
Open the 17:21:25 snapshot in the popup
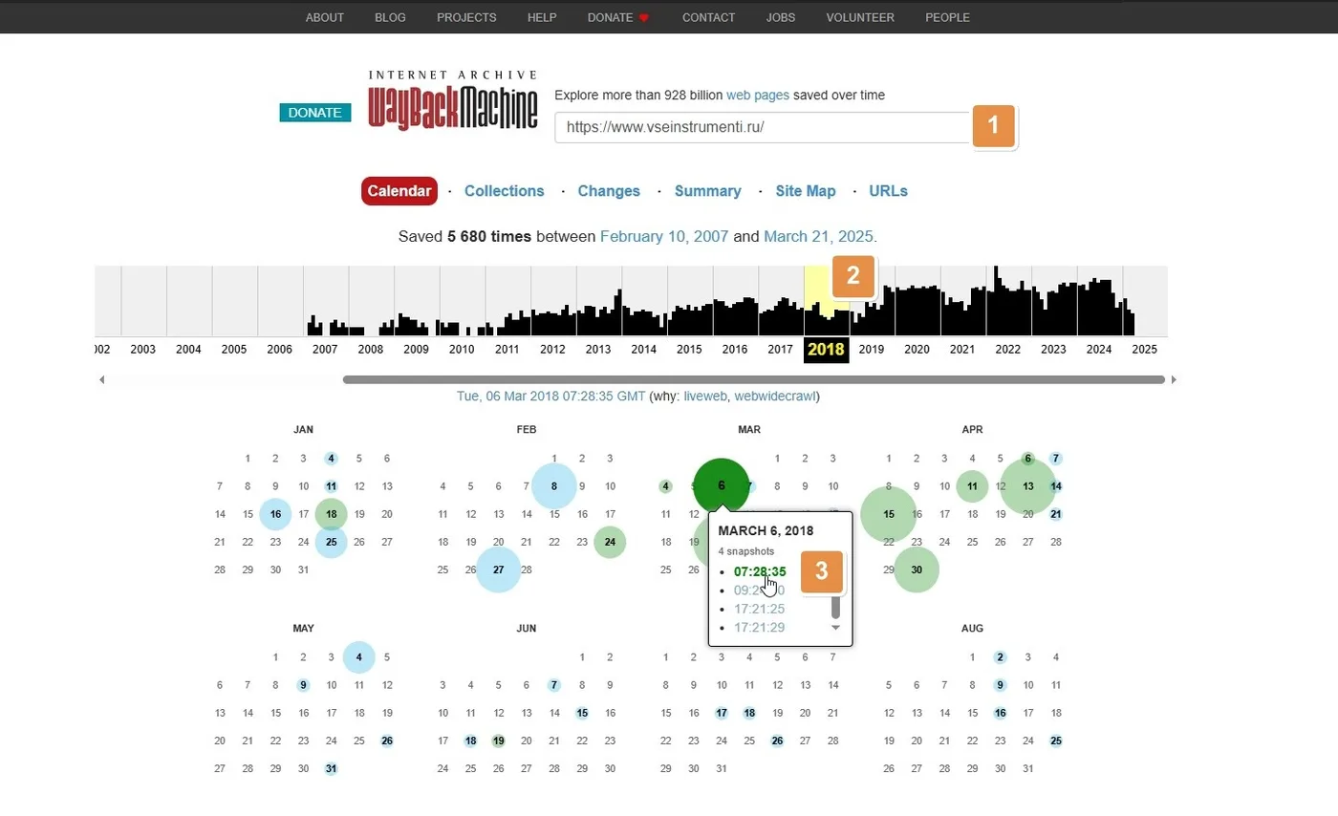pyautogui.click(x=759, y=610)
